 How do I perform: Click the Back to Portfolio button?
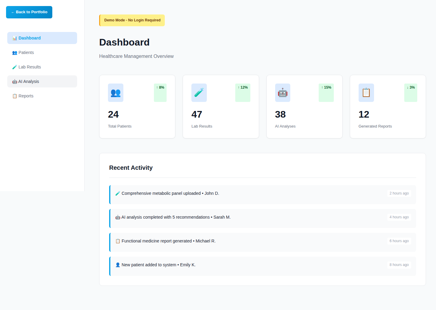pos(29,12)
